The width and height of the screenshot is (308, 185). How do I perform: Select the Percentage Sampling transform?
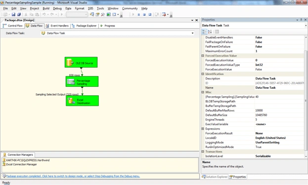coord(82,81)
